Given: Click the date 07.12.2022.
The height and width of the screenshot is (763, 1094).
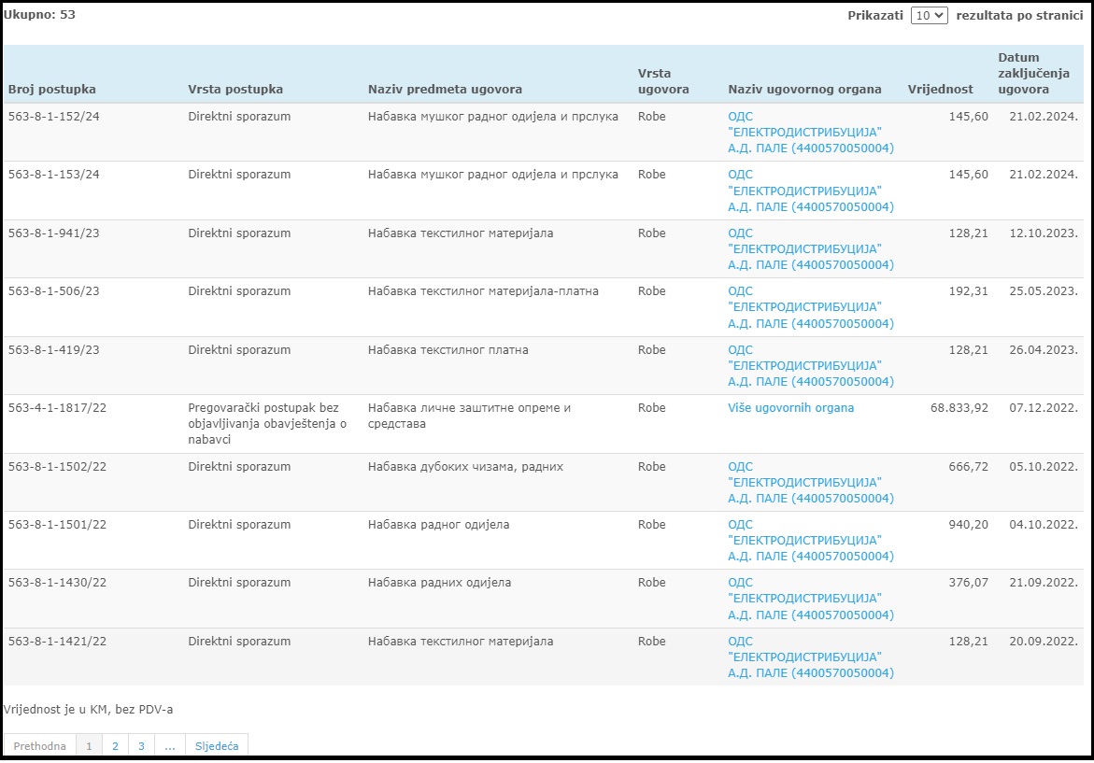Looking at the screenshot, I should click(x=1043, y=408).
